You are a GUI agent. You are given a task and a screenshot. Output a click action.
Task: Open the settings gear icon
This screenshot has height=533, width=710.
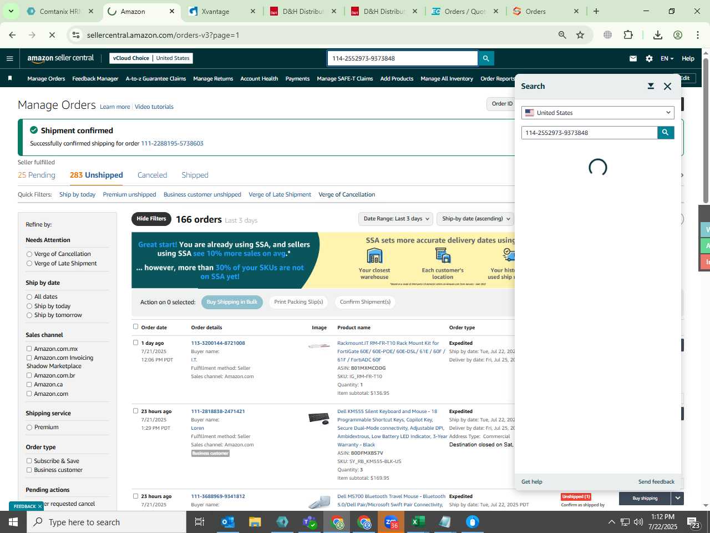tap(649, 58)
